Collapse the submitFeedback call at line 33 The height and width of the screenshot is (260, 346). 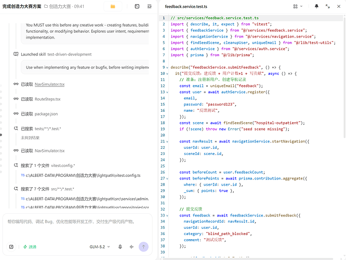click(167, 216)
